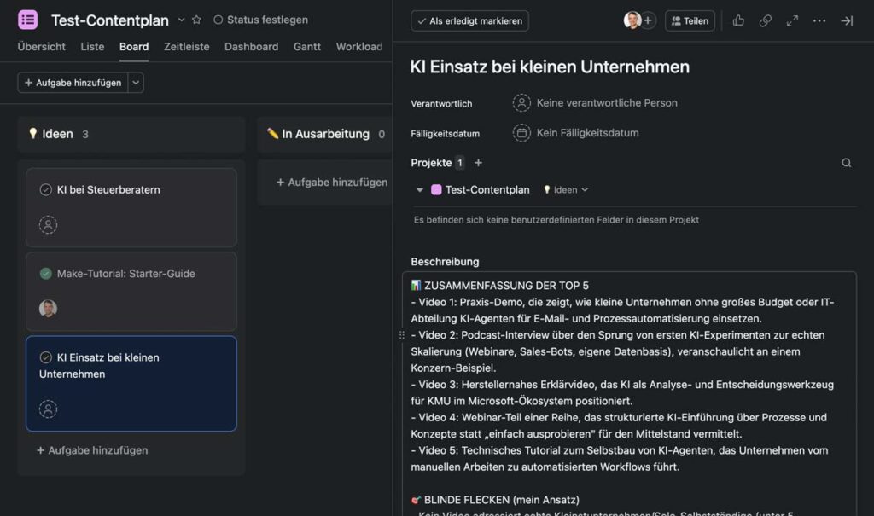Open the Make-Tutorial: Starter-Guide card
The width and height of the screenshot is (874, 516).
[x=131, y=292]
